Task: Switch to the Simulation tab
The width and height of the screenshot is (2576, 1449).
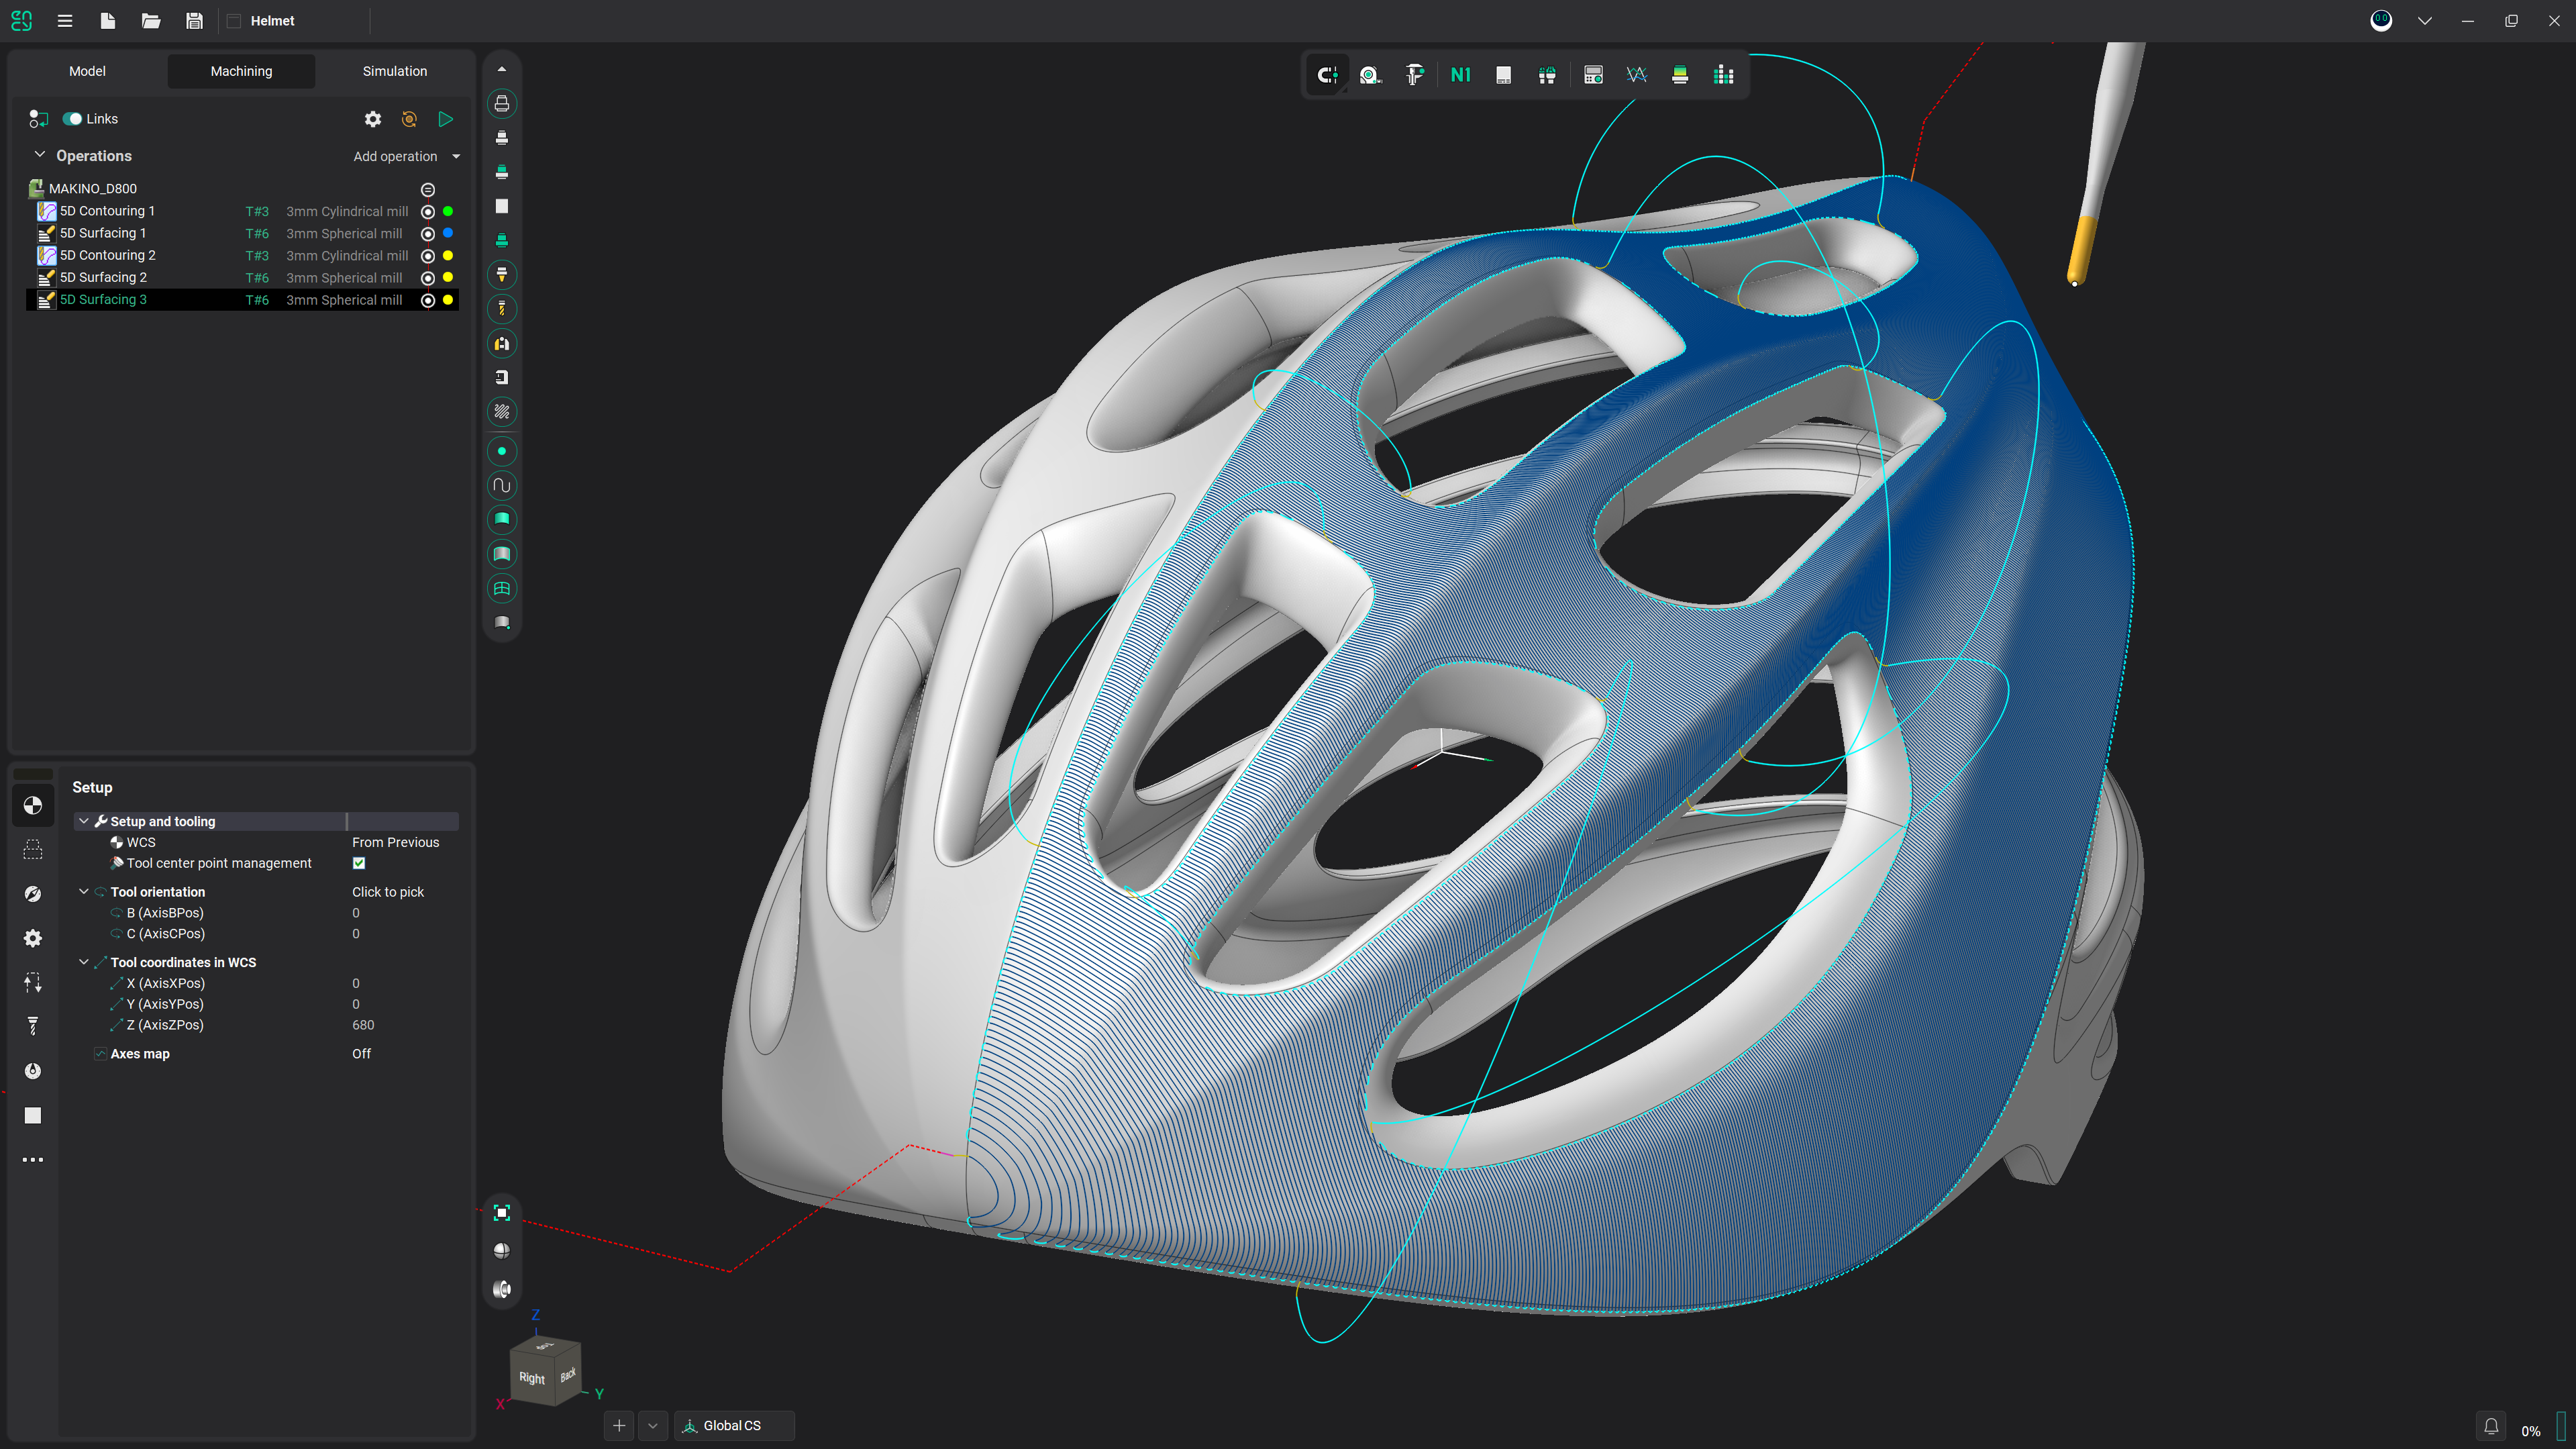Action: 394,71
